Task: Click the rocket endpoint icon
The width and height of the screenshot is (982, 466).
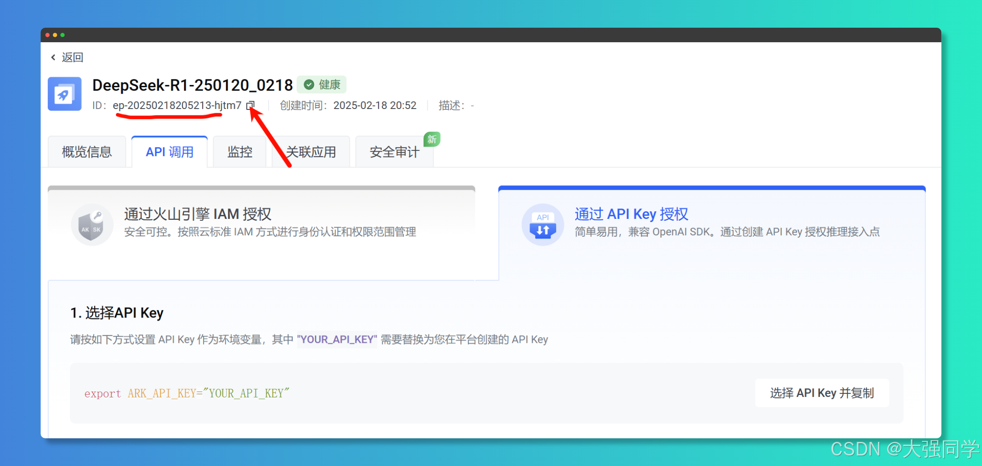Action: pyautogui.click(x=65, y=94)
